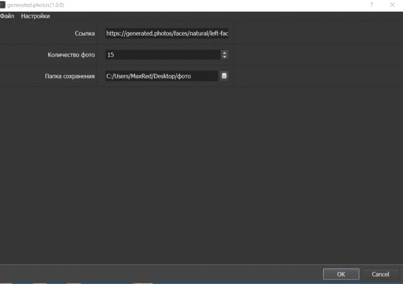This screenshot has height=284, width=403.
Task: Open the folder browse icon
Action: 224,76
